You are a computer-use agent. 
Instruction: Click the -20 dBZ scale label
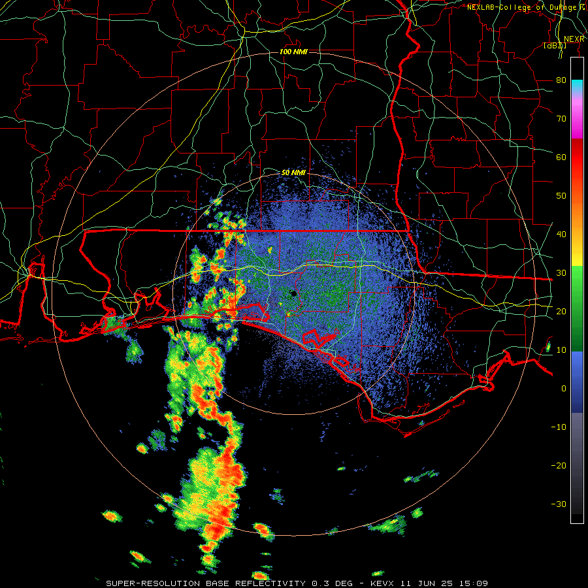tap(559, 465)
